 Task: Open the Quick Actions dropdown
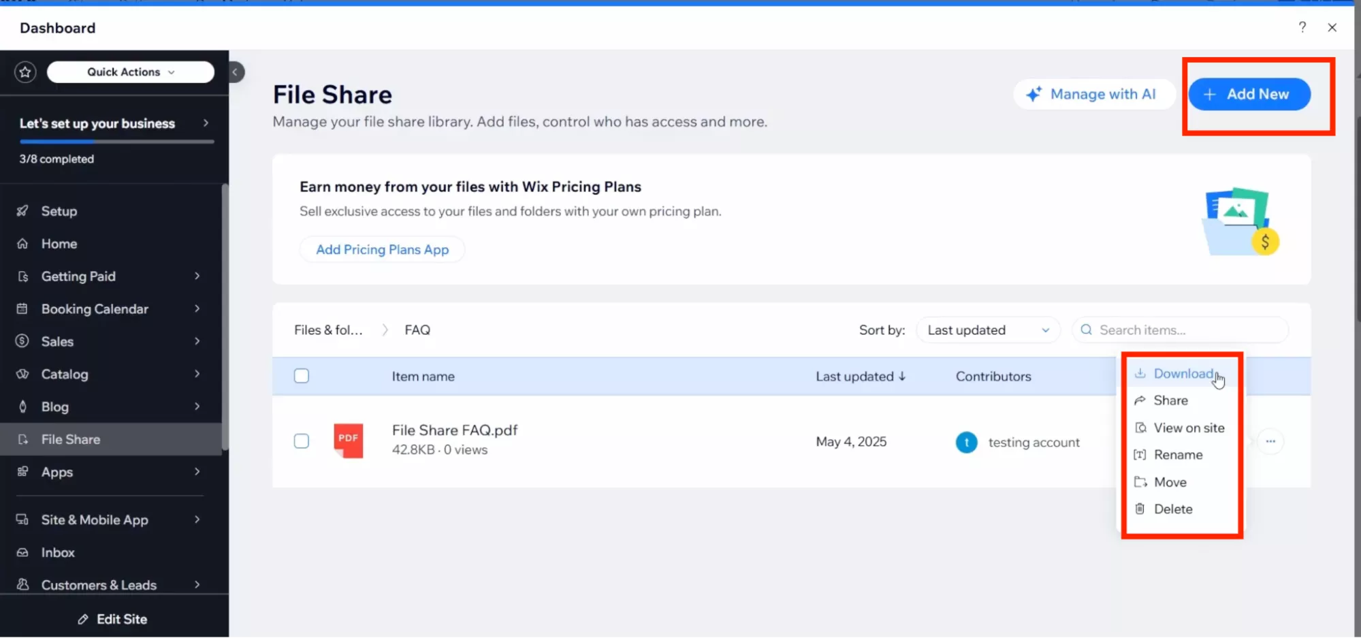tap(130, 71)
